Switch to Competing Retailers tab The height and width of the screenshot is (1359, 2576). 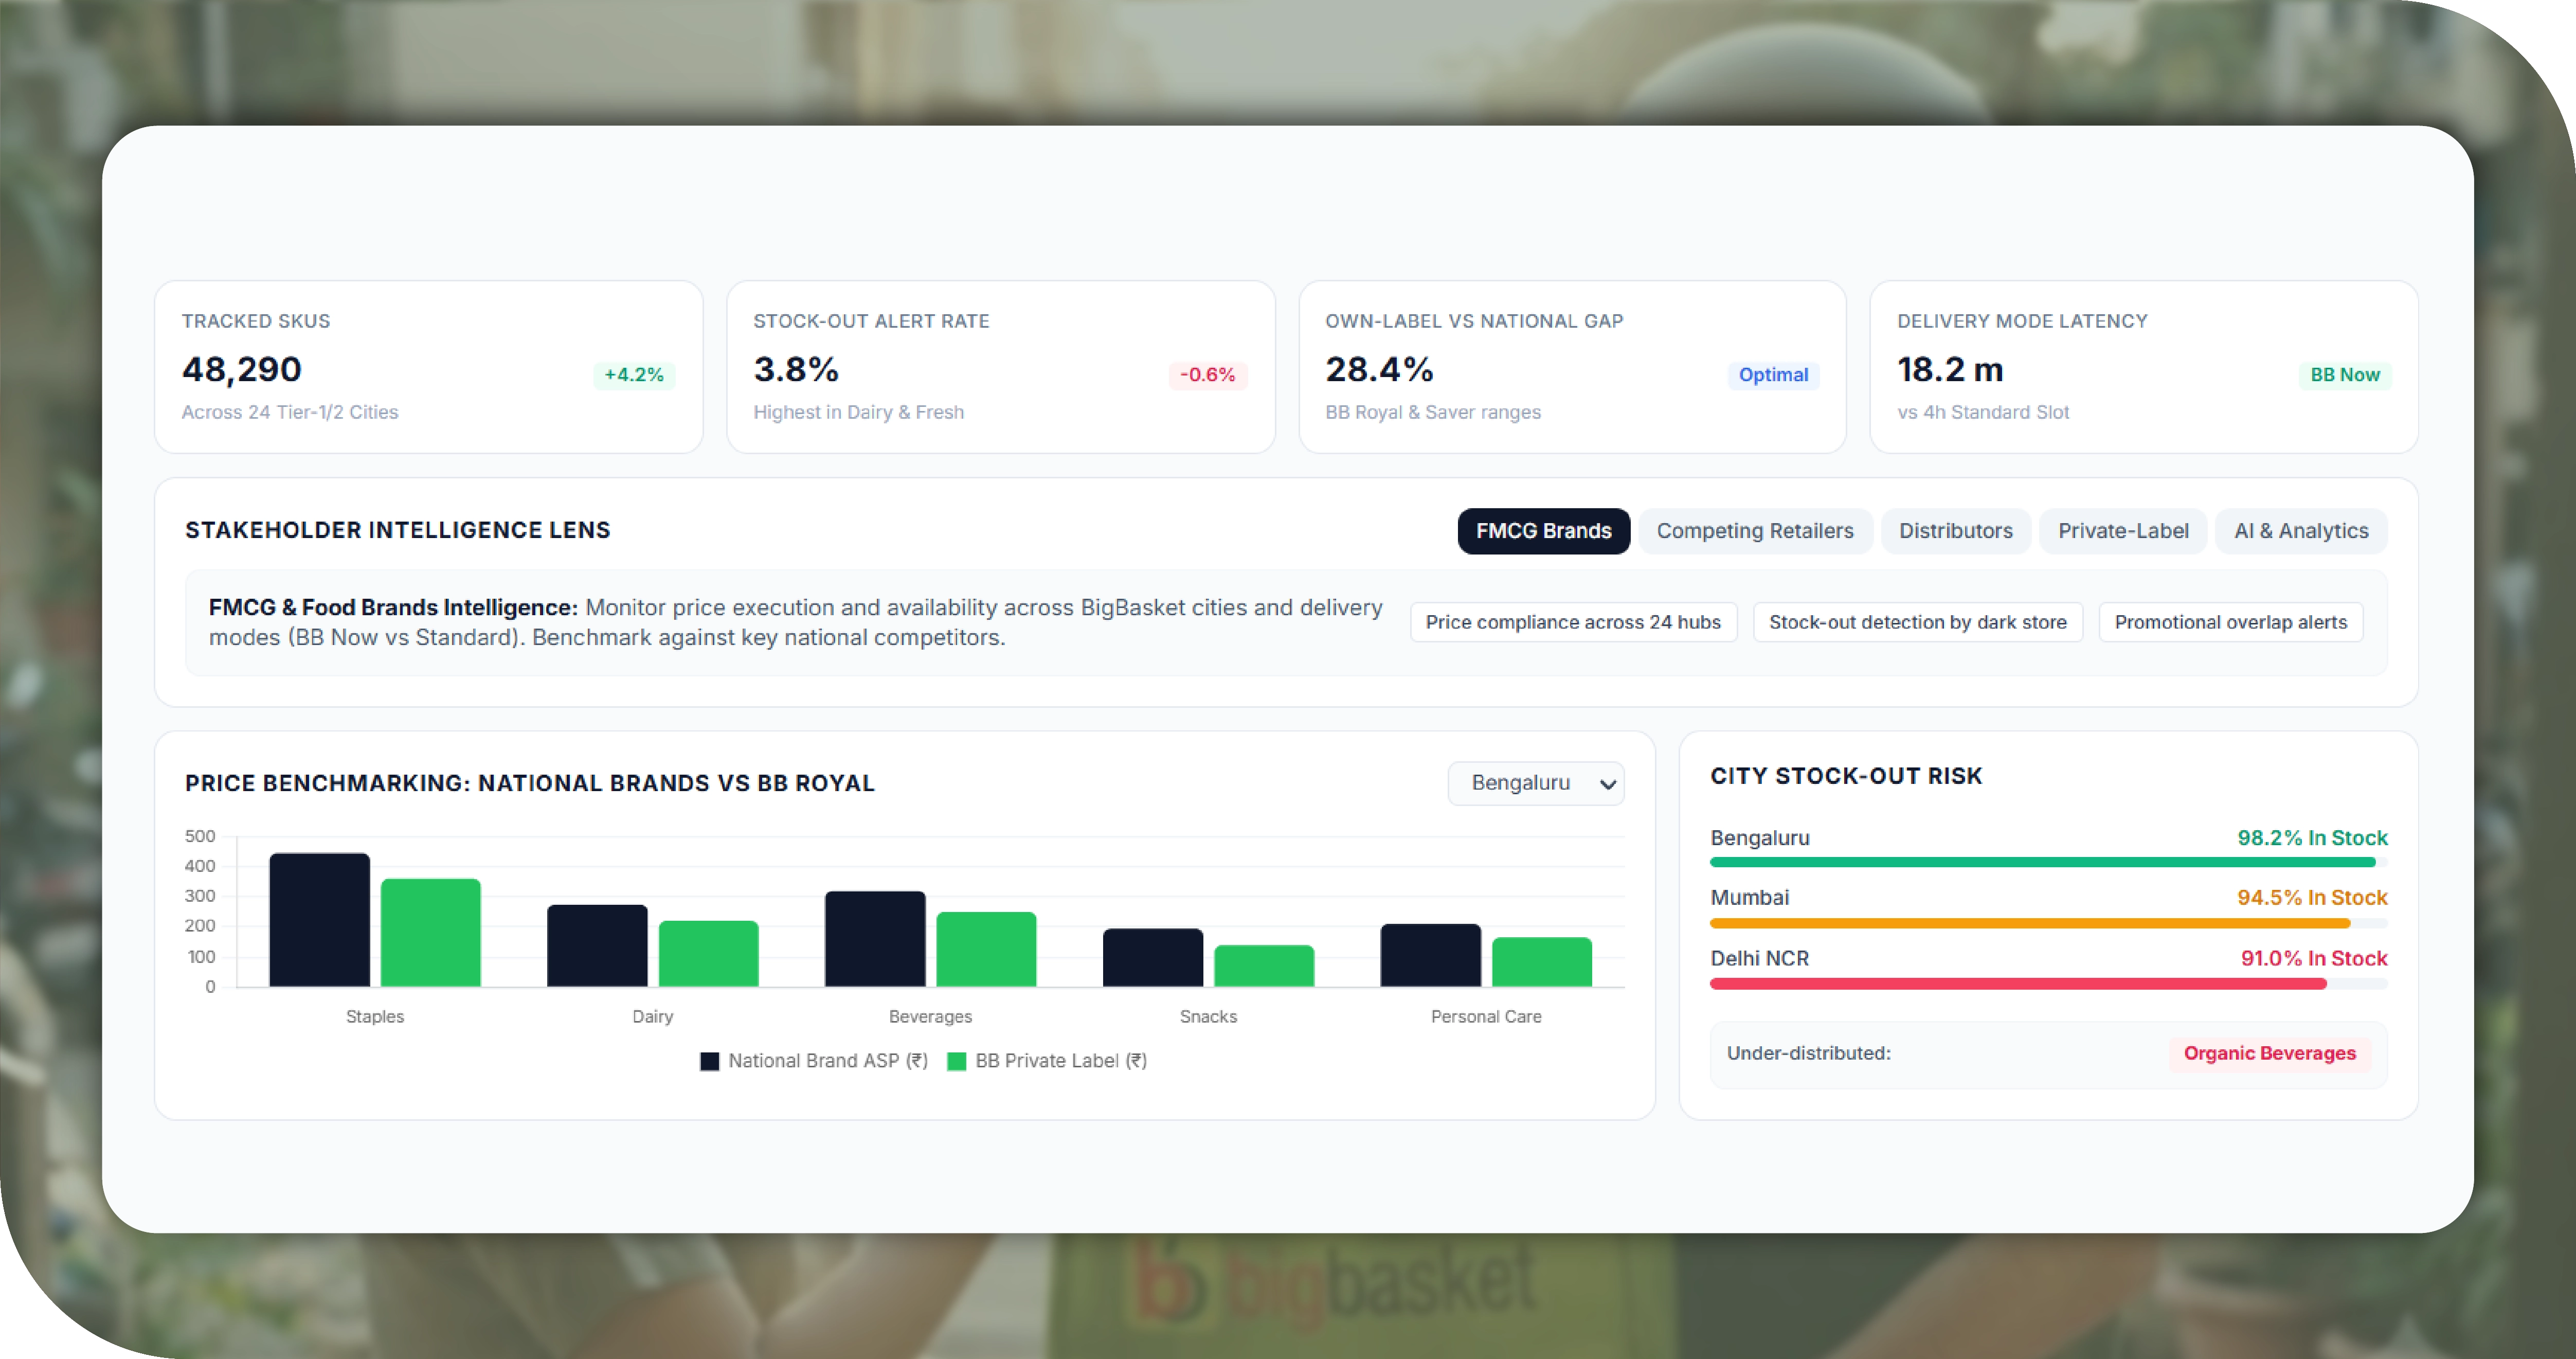(1755, 531)
